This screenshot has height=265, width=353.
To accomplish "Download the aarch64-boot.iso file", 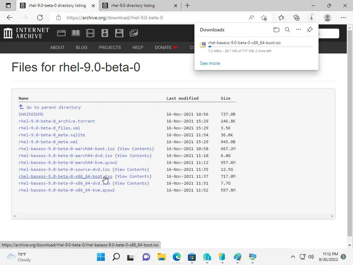I will (x=67, y=149).
